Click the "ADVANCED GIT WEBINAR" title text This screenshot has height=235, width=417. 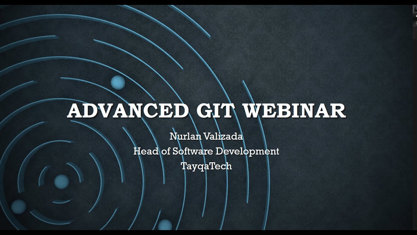click(x=206, y=111)
